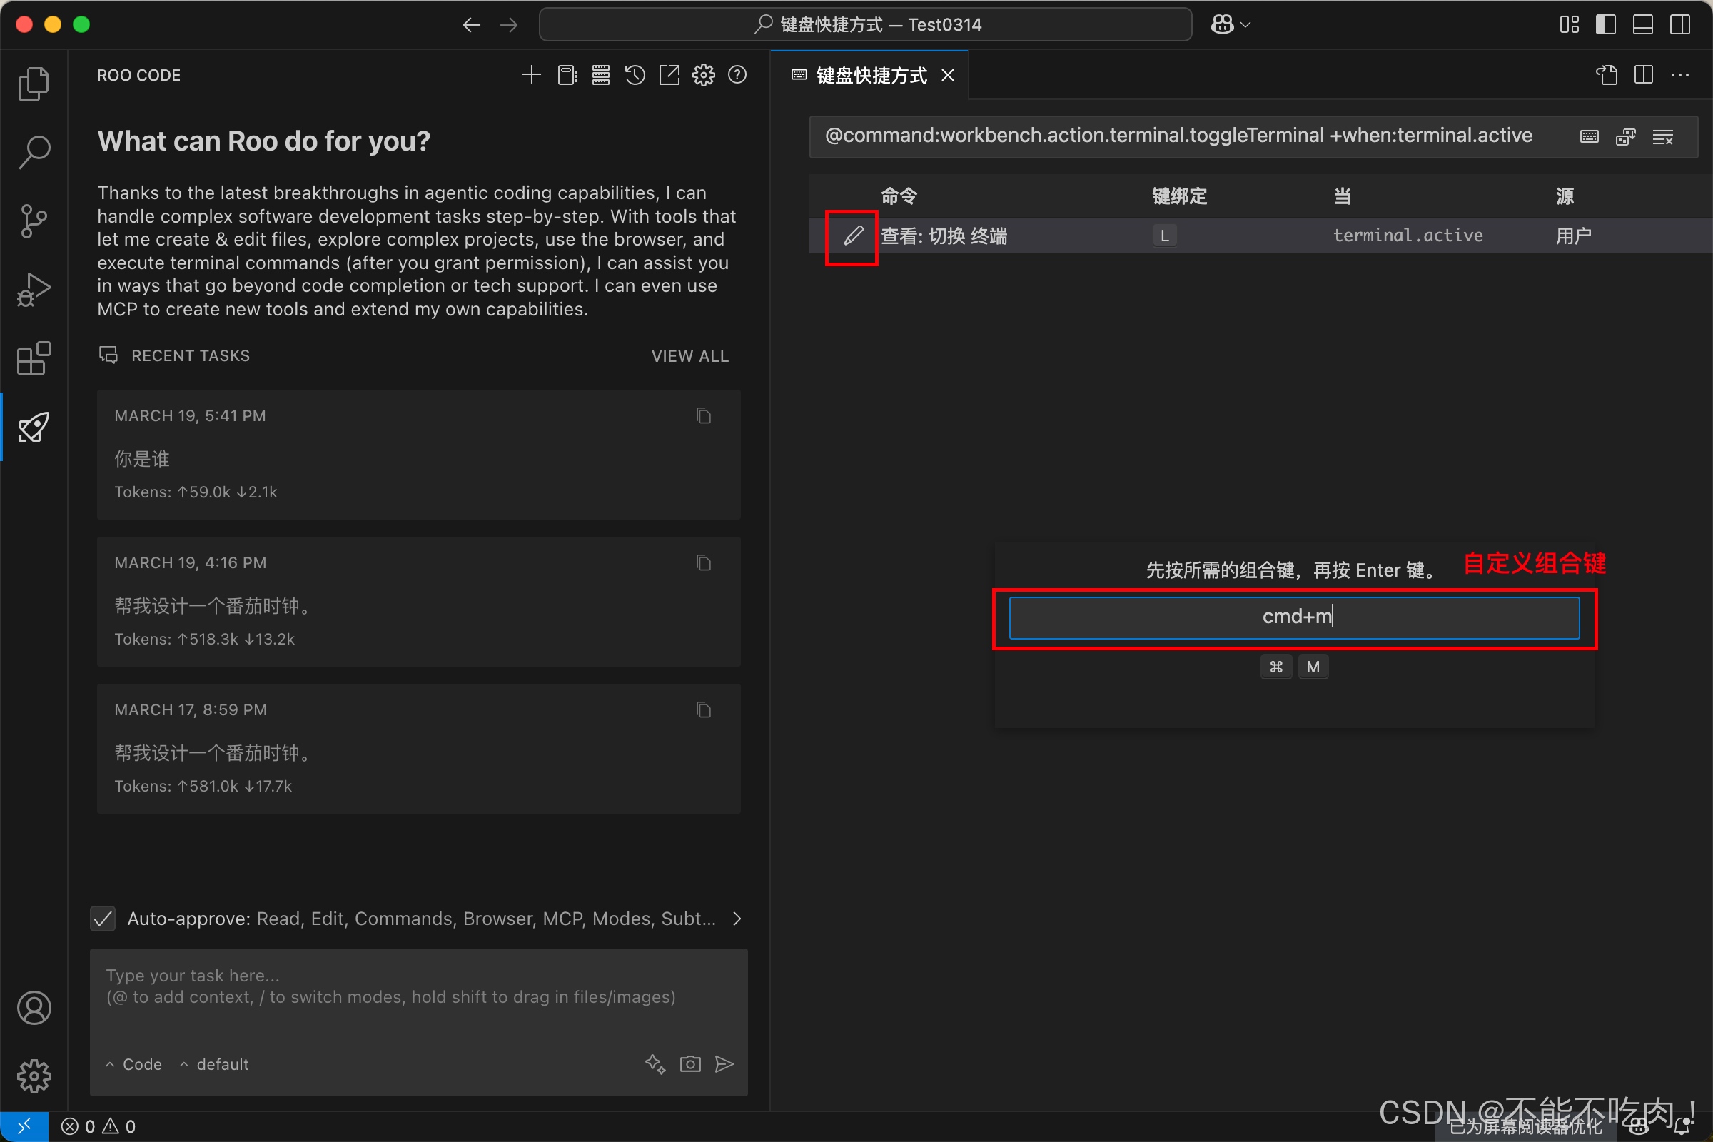This screenshot has height=1142, width=1713.
Task: Expand Auto-approve options chevron
Action: coord(737,919)
